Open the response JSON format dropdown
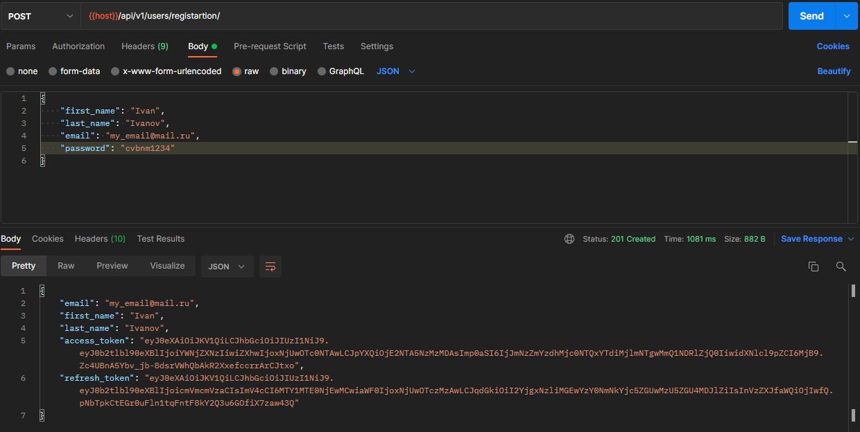 227,267
